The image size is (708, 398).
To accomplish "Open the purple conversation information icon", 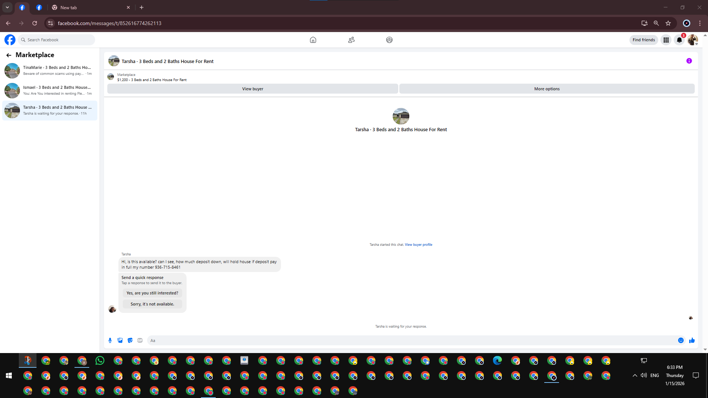I will (689, 61).
